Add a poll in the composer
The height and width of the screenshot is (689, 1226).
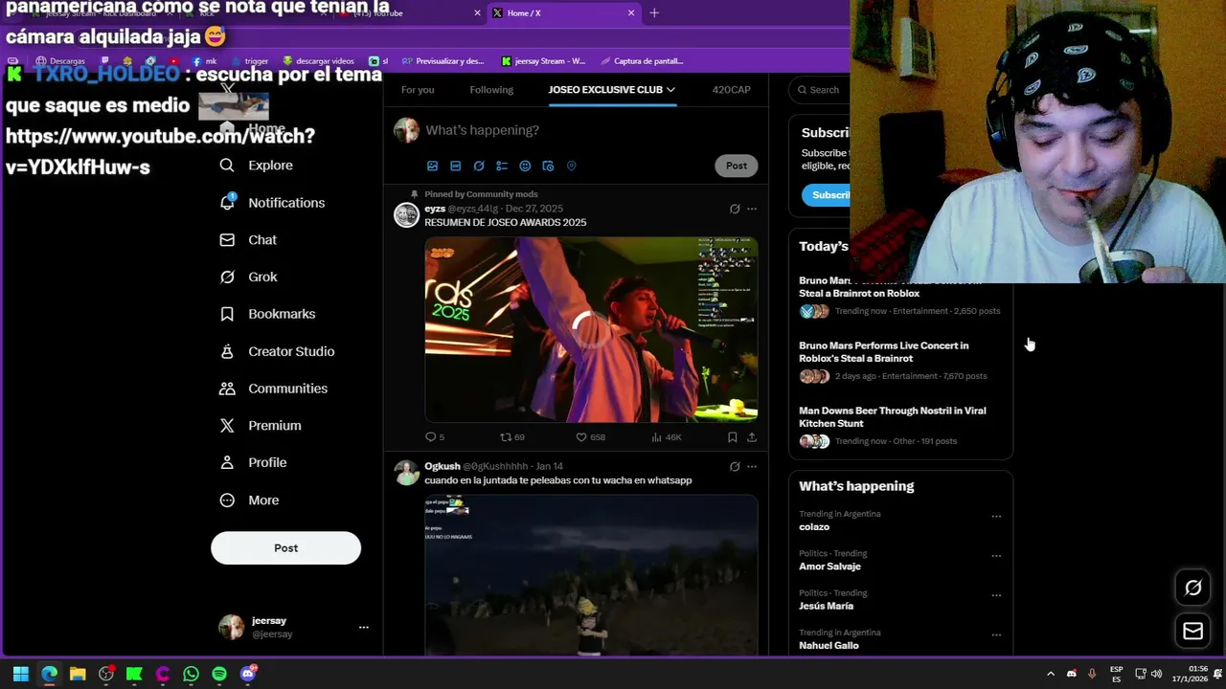click(502, 166)
